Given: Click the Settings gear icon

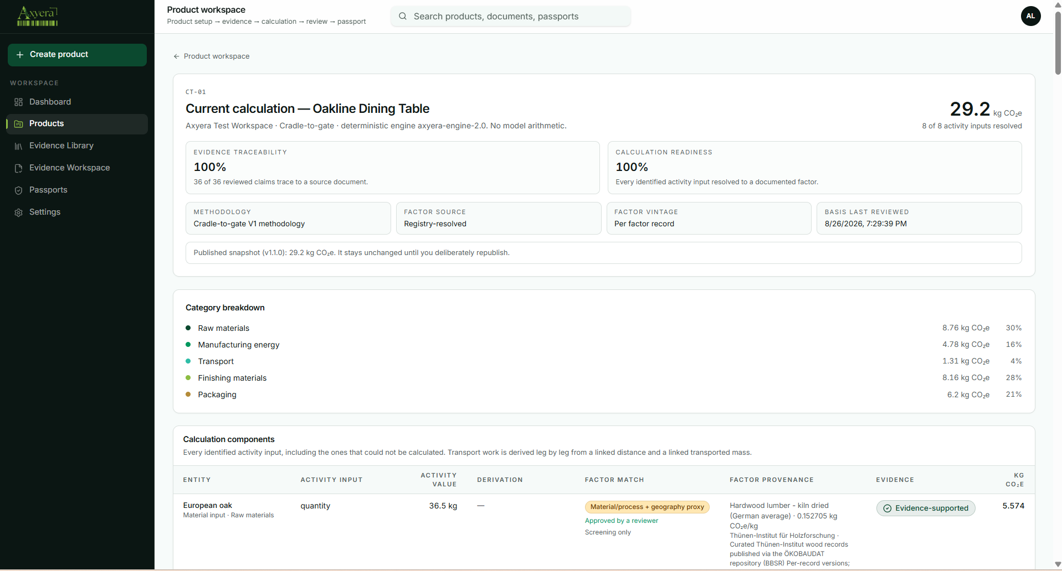Looking at the screenshot, I should coord(18,212).
